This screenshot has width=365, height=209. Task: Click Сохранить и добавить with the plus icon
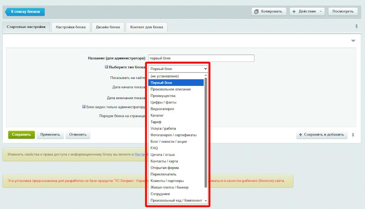pyautogui.click(x=322, y=135)
